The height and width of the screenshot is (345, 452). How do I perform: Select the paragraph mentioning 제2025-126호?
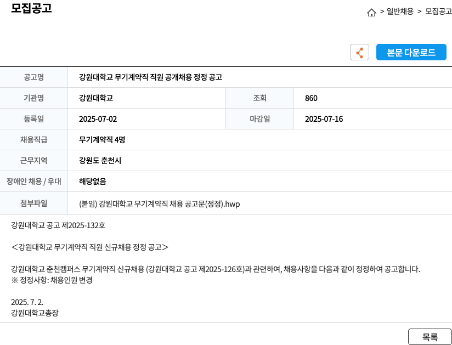click(x=216, y=269)
